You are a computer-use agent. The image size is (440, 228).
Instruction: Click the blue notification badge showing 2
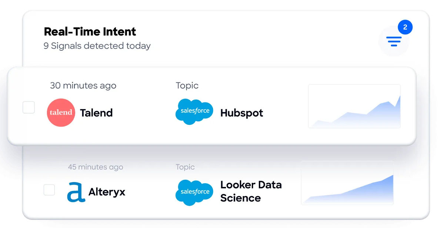(405, 27)
